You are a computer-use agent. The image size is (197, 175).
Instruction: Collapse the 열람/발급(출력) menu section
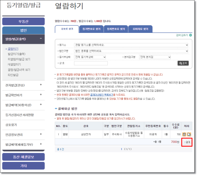pos(41,38)
